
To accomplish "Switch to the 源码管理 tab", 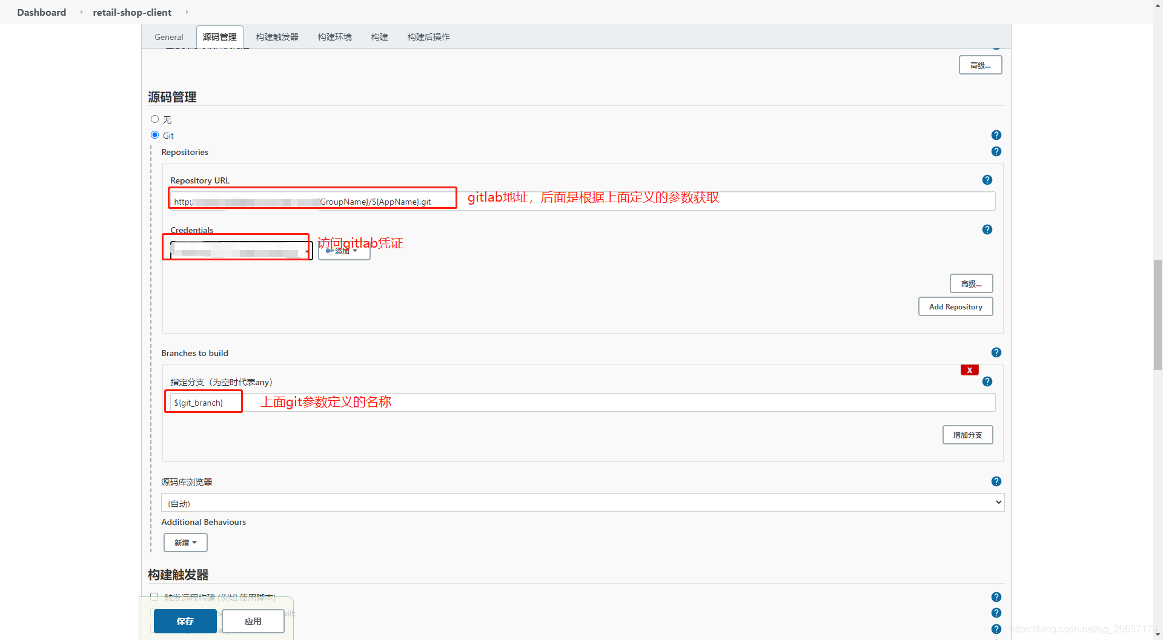I will point(220,37).
